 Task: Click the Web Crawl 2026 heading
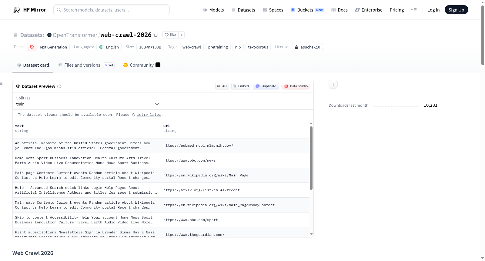pyautogui.click(x=33, y=253)
